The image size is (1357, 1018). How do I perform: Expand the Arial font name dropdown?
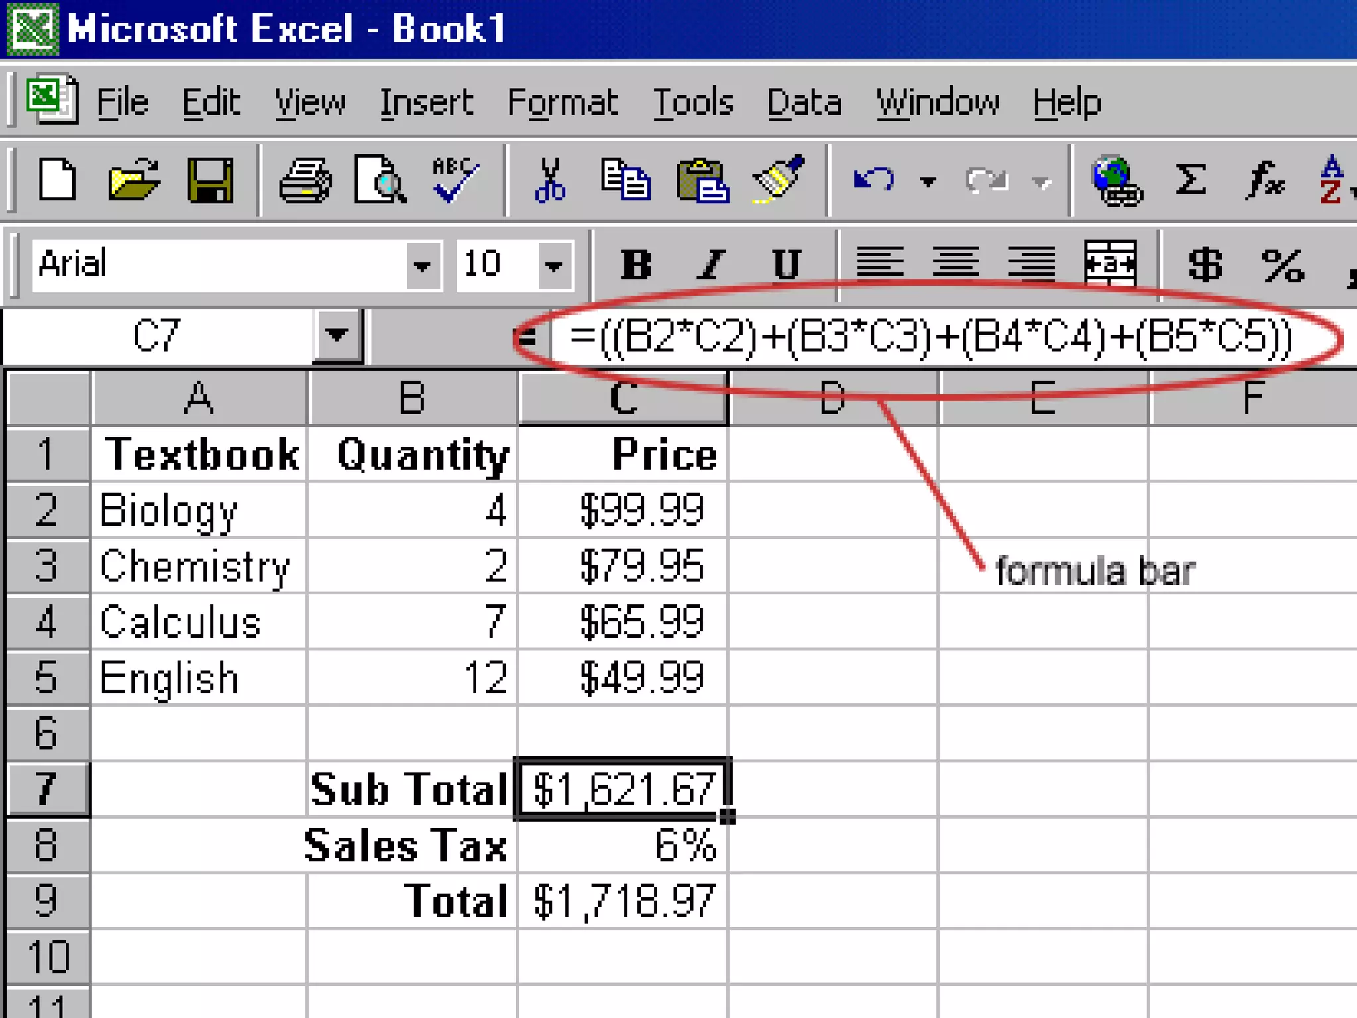(422, 266)
